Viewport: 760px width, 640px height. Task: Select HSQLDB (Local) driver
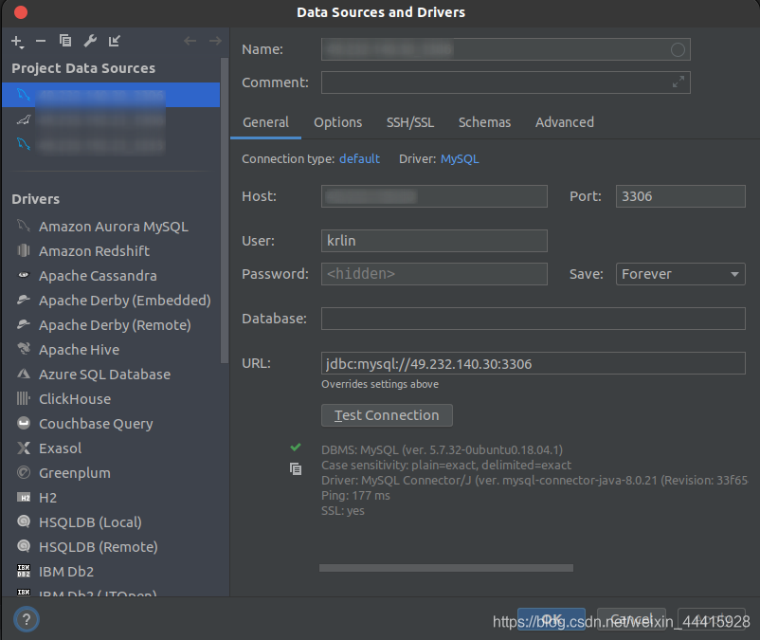tap(90, 522)
